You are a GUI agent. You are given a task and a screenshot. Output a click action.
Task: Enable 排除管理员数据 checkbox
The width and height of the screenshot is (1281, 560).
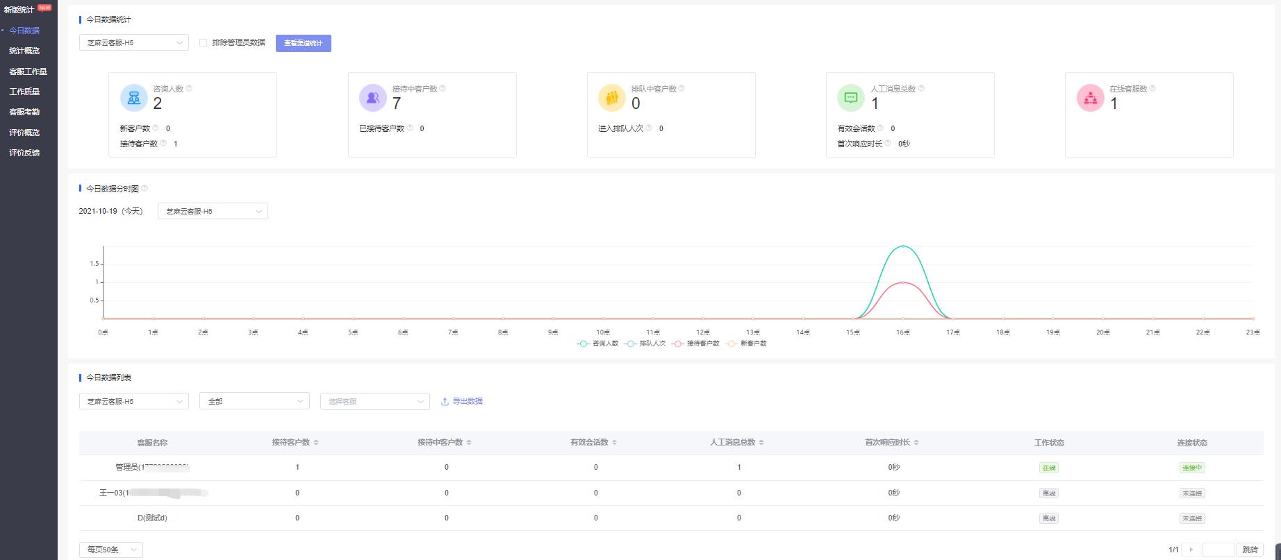[204, 43]
